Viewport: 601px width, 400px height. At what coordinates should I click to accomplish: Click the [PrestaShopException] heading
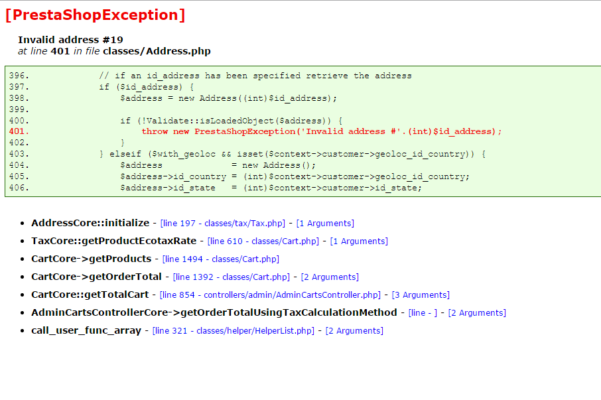click(96, 15)
